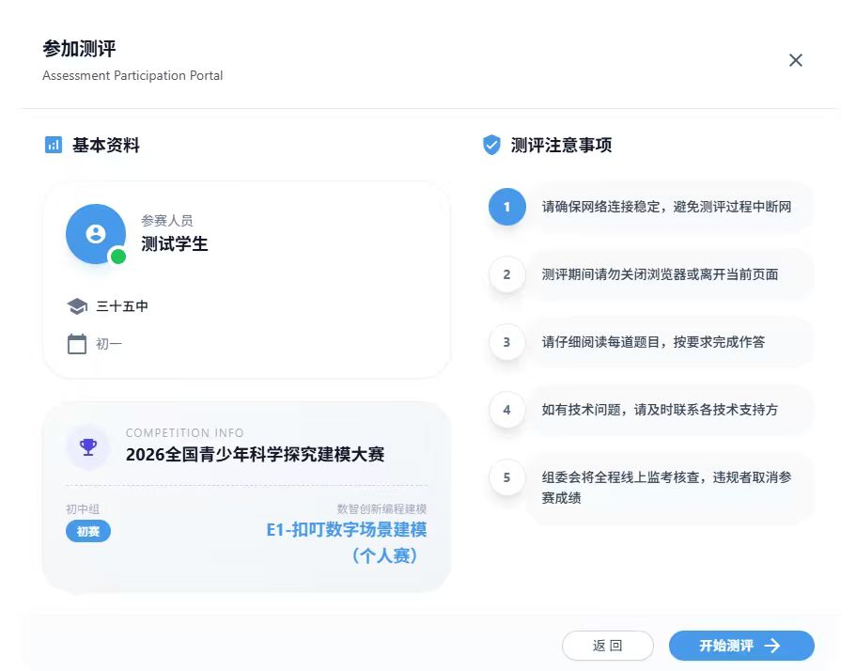Click step number 2 circle
Image resolution: width=856 pixels, height=671 pixels.
coord(507,274)
